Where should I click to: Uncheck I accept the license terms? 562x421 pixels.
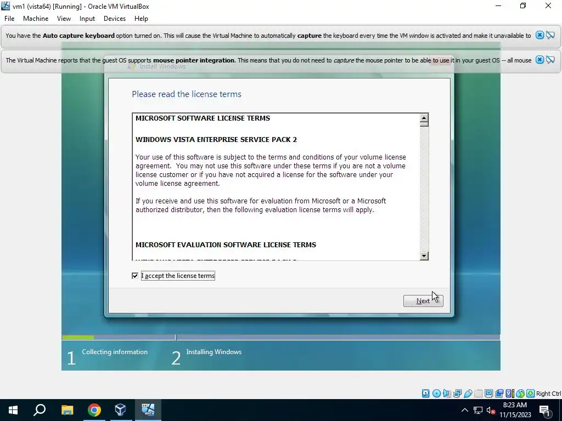pos(135,276)
